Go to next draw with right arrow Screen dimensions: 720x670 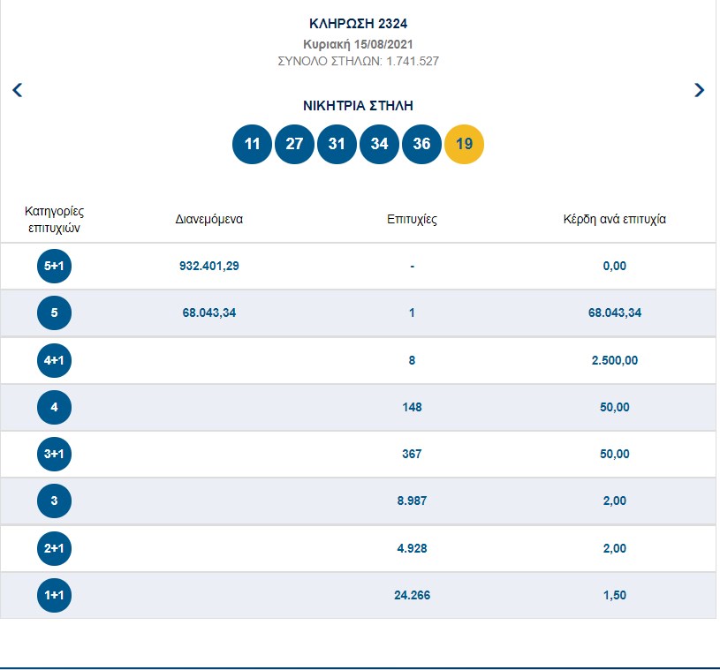coord(700,90)
